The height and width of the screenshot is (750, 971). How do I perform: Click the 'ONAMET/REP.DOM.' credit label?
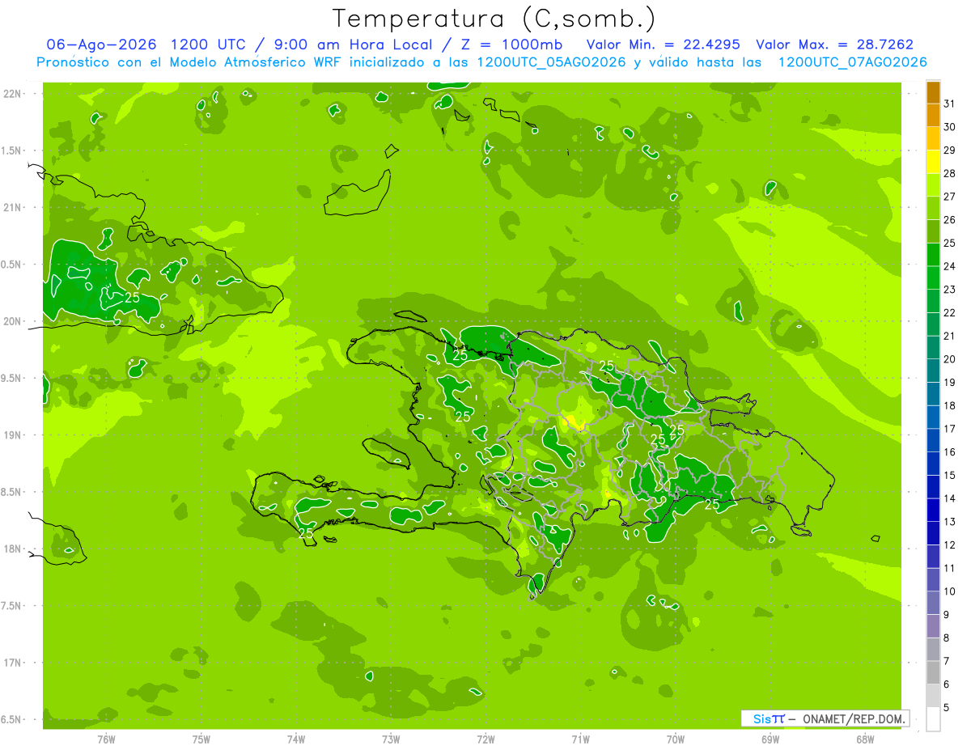(x=854, y=718)
